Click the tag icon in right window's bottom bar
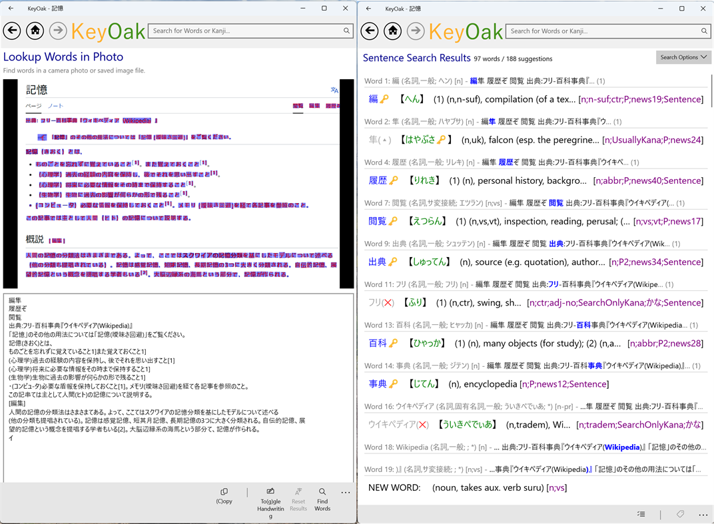Image resolution: width=714 pixels, height=524 pixels. (680, 514)
